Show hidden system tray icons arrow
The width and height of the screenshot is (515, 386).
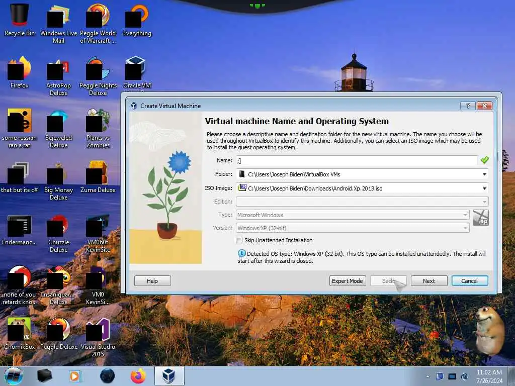(427, 377)
